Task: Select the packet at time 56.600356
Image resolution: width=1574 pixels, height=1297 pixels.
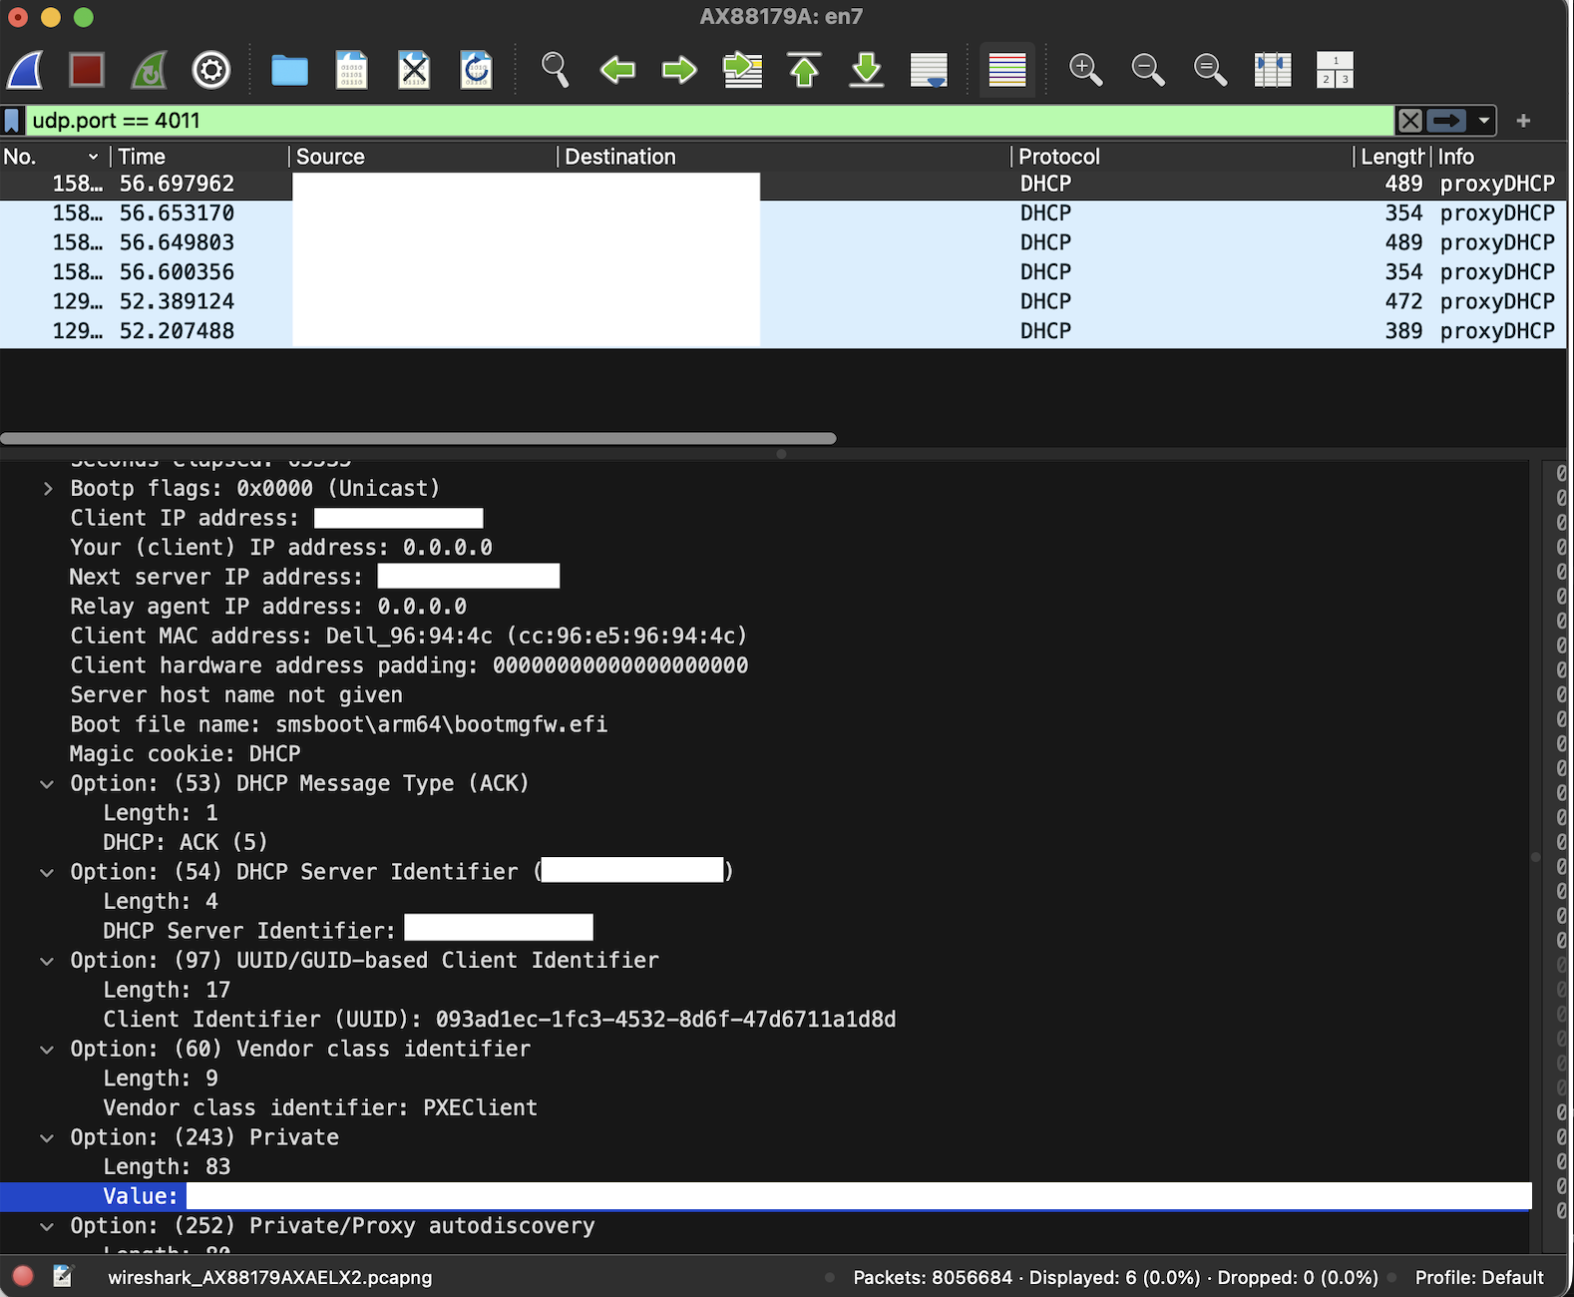Action: coord(783,272)
